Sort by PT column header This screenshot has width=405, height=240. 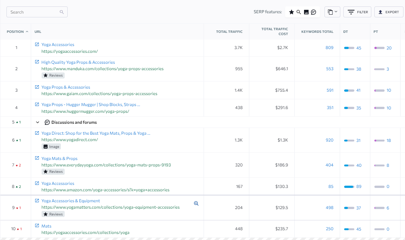pyautogui.click(x=376, y=31)
